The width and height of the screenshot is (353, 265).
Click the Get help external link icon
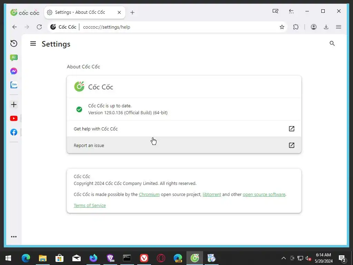tap(292, 129)
